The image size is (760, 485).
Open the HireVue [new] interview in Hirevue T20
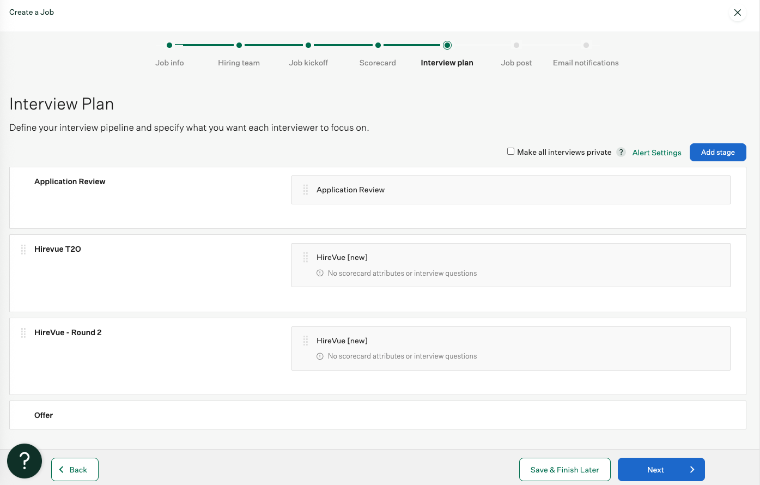(510, 265)
